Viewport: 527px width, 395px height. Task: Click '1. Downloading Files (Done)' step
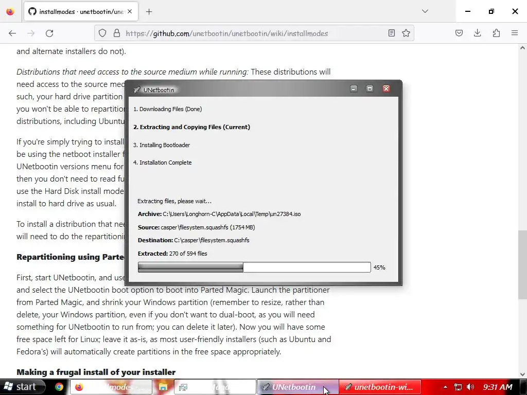coord(167,109)
